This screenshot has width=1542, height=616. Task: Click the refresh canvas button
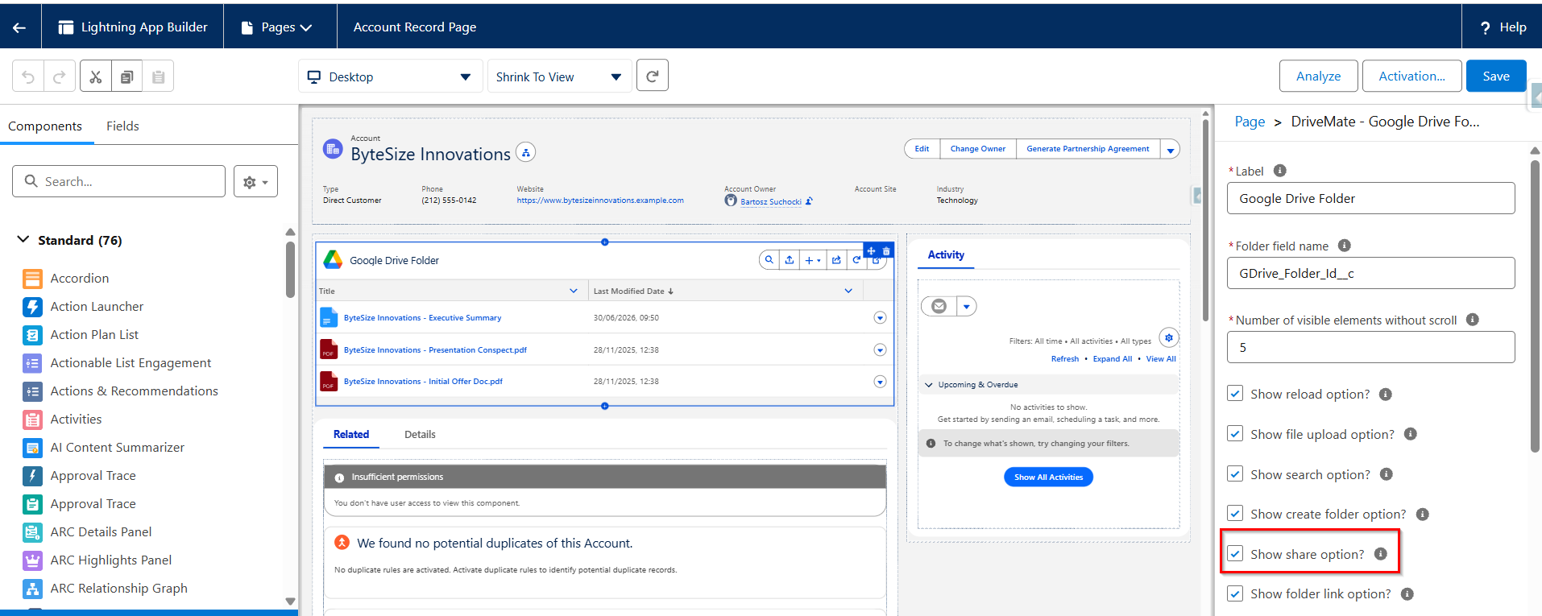[653, 76]
